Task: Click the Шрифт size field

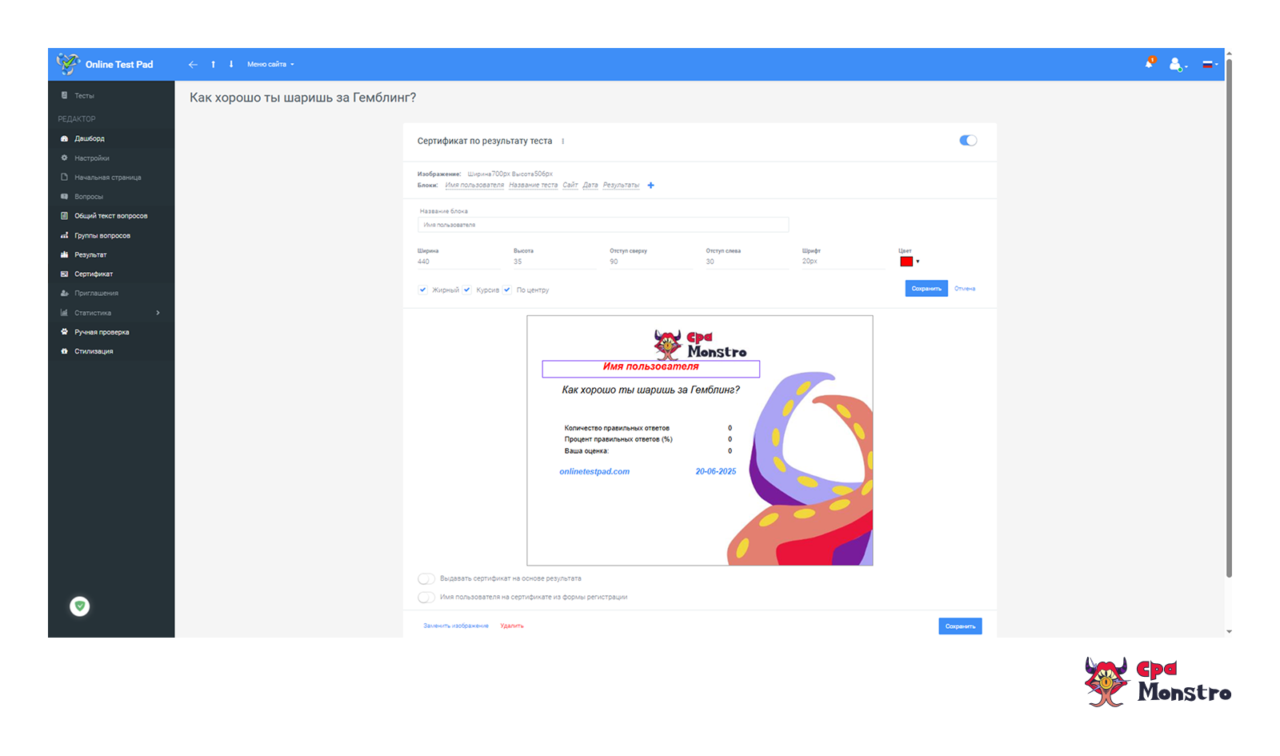Action: pyautogui.click(x=843, y=262)
